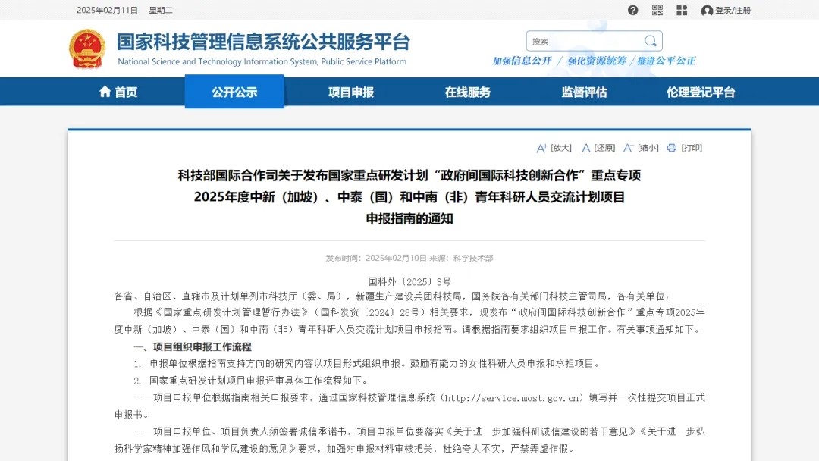The height and width of the screenshot is (461, 819).
Task: Open the 在线服务 tab
Action: coord(467,93)
